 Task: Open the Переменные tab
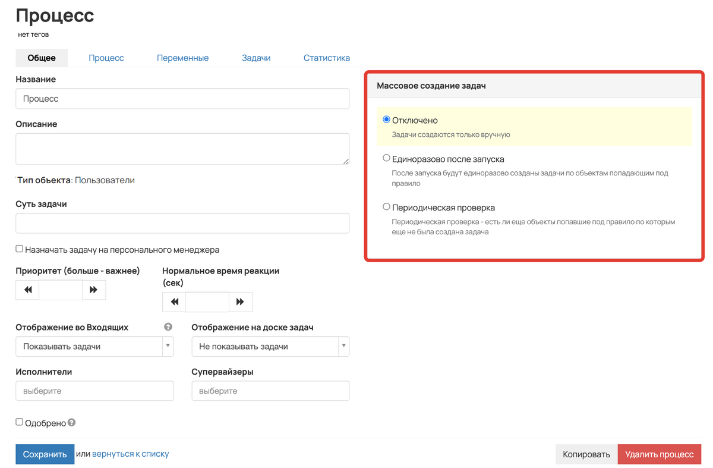point(182,58)
